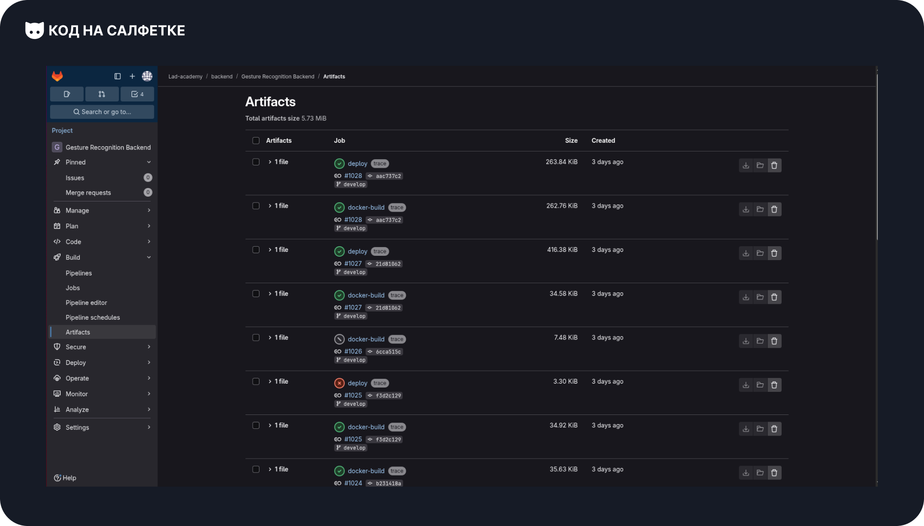Go to Pipeline schedules menu item
This screenshot has height=526, width=924.
tap(92, 317)
